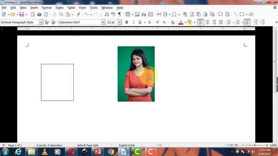
Task: Toggle Align Left
Action: coord(201,22)
